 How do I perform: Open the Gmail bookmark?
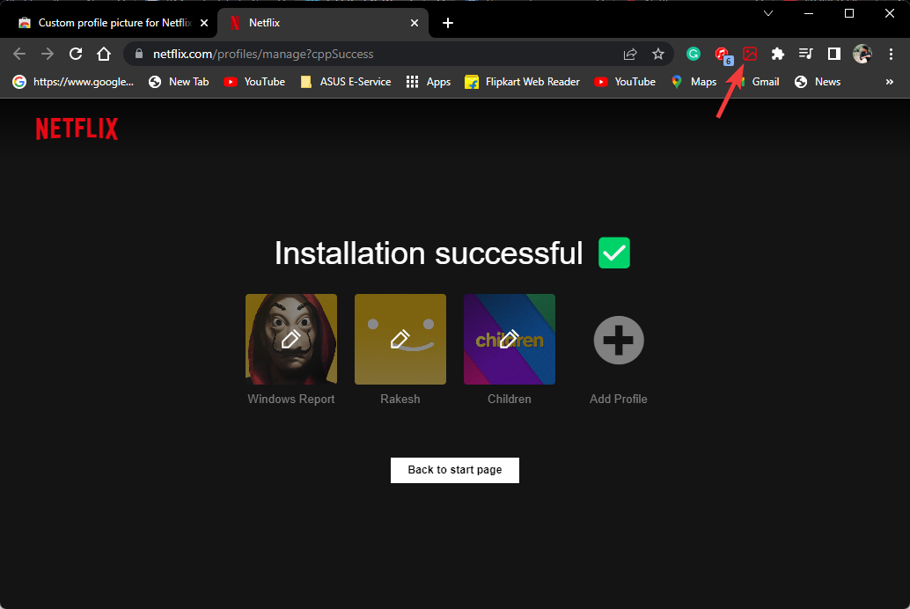click(758, 82)
